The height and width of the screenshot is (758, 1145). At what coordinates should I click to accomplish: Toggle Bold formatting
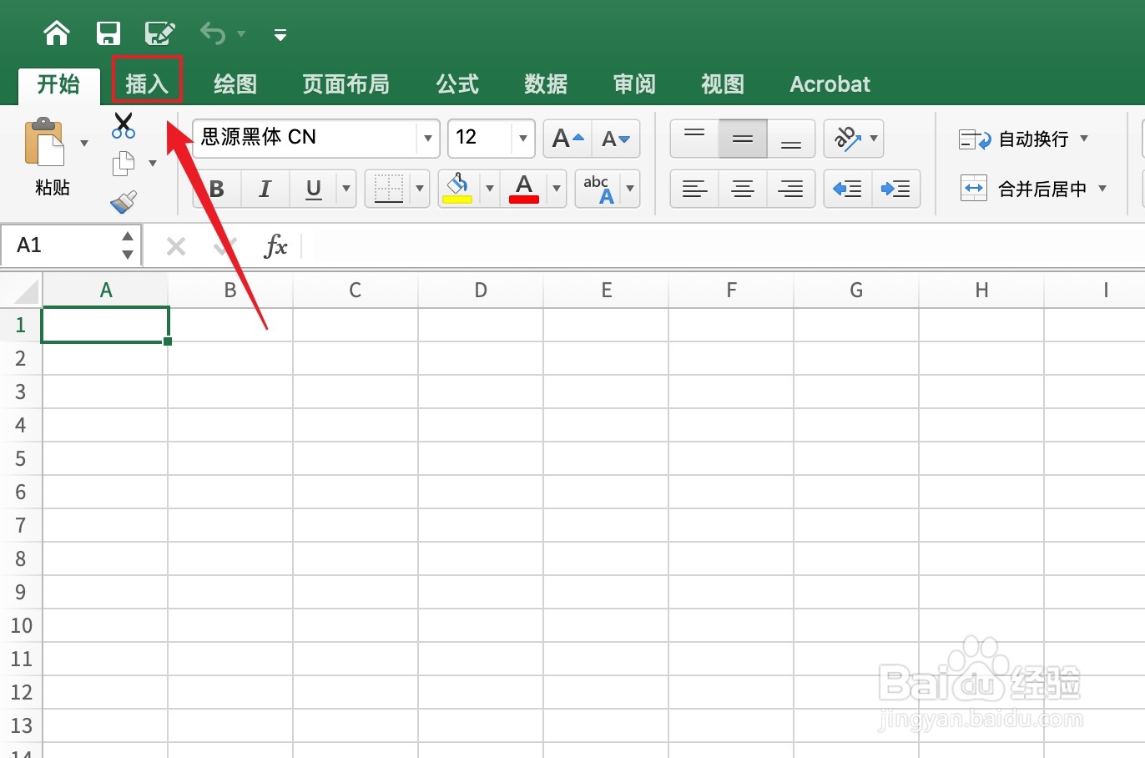[217, 189]
